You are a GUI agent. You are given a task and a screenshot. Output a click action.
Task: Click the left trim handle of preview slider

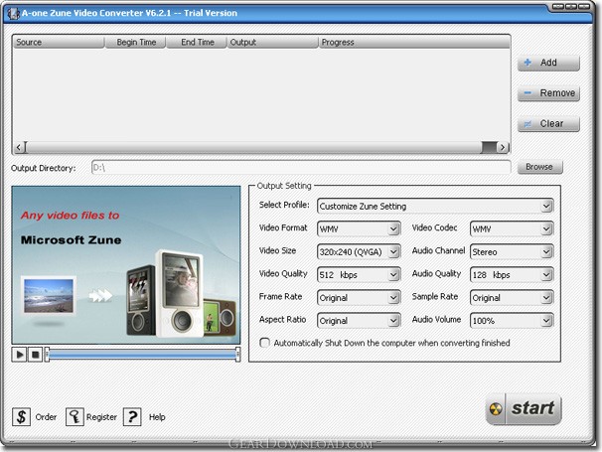47,355
